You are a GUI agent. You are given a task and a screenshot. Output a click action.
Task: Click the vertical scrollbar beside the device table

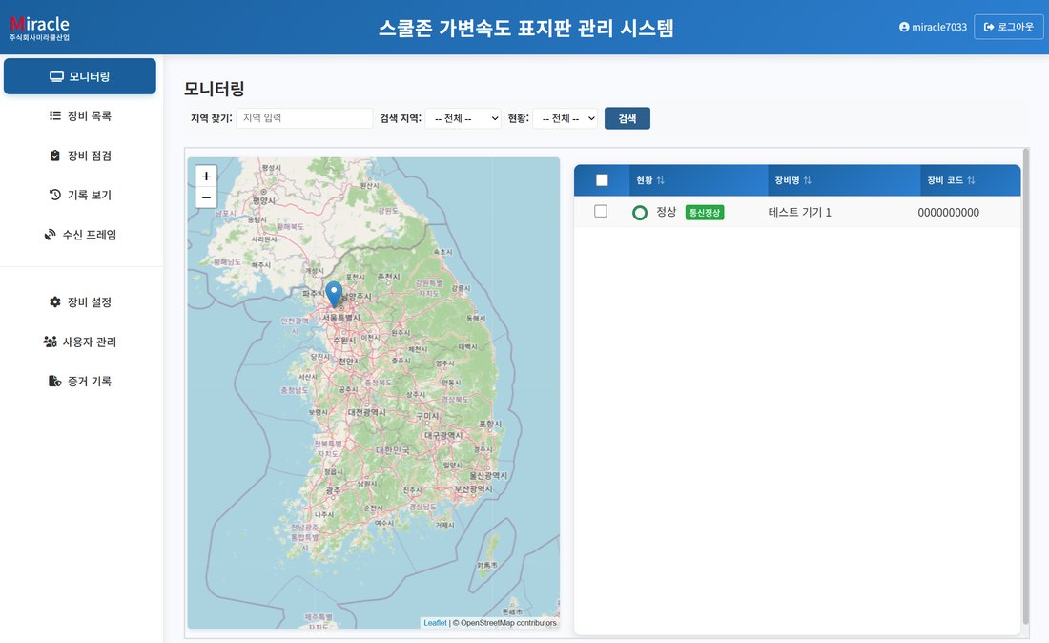pyautogui.click(x=1025, y=388)
